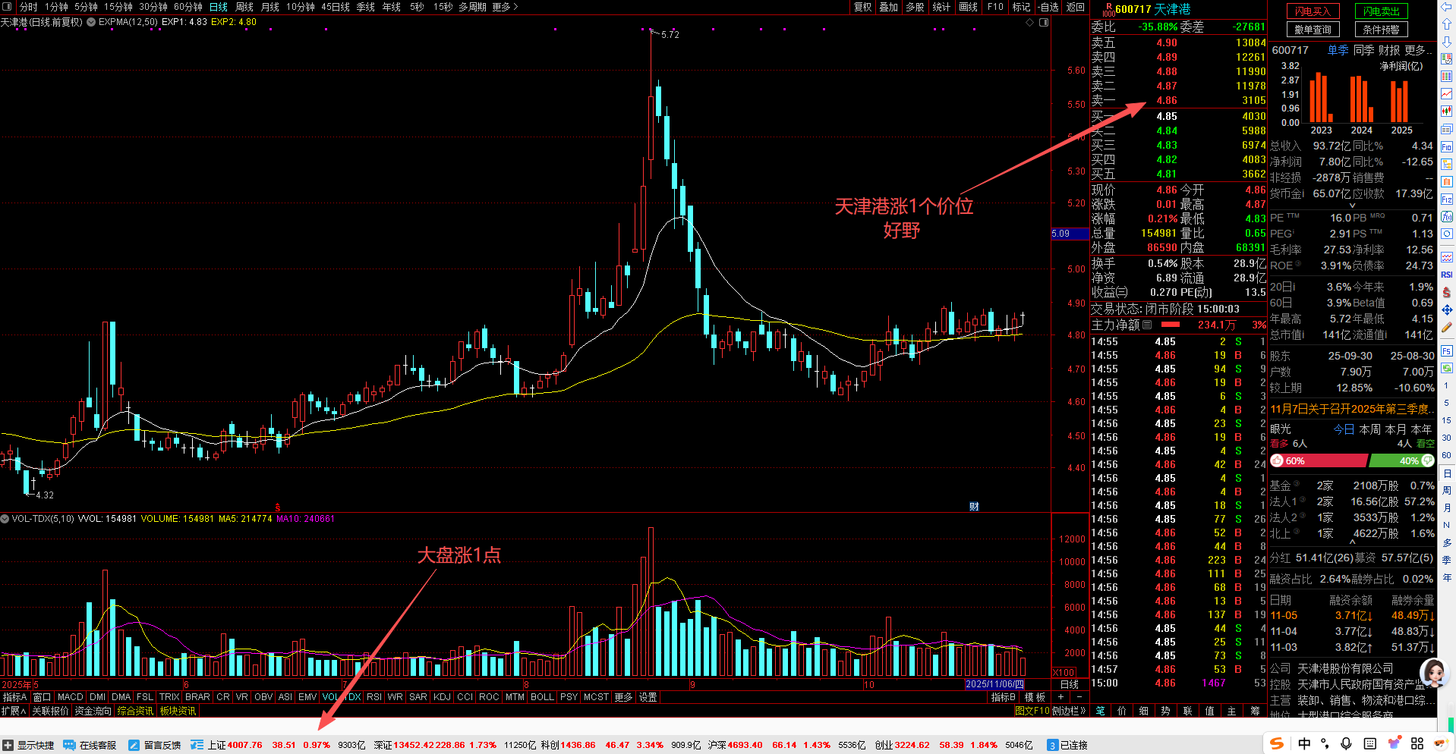This screenshot has height=754, width=1456.
Task: Select the pencil drawing tool icon
Action: pyautogui.click(x=1447, y=328)
